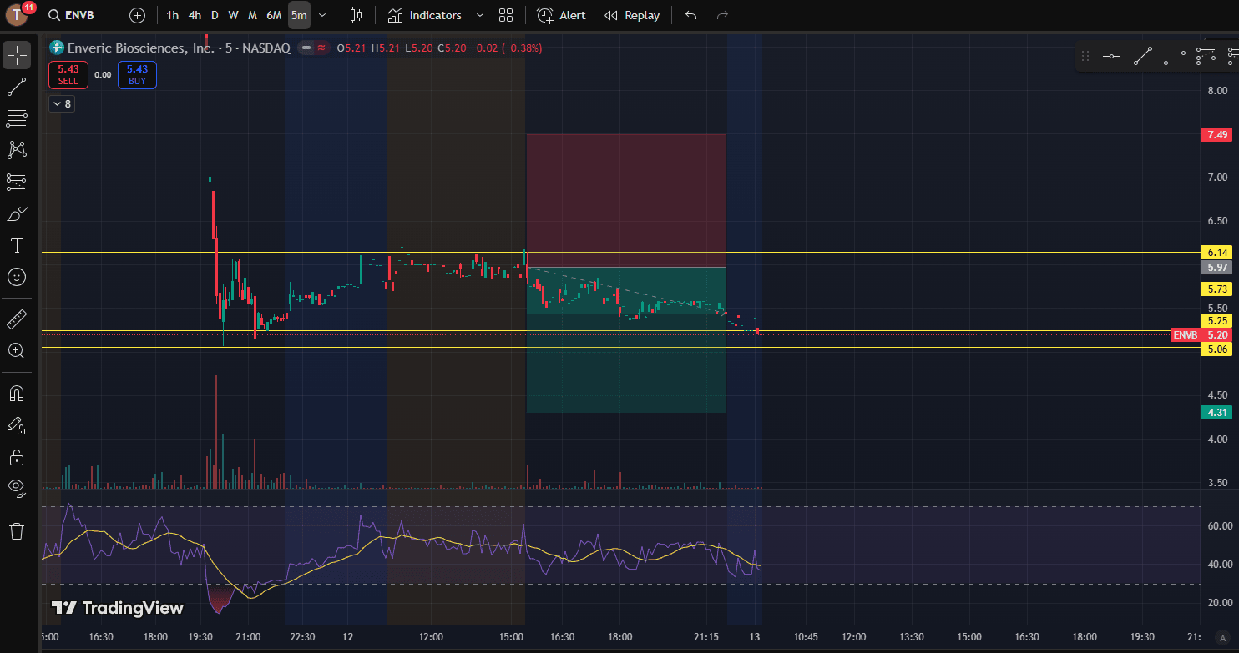
Task: Switch to the 4h timeframe
Action: [195, 15]
